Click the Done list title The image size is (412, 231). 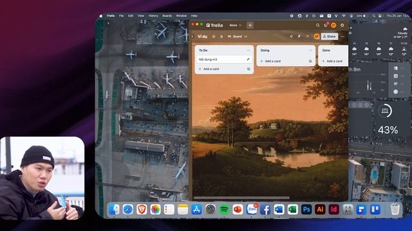[x=326, y=50]
